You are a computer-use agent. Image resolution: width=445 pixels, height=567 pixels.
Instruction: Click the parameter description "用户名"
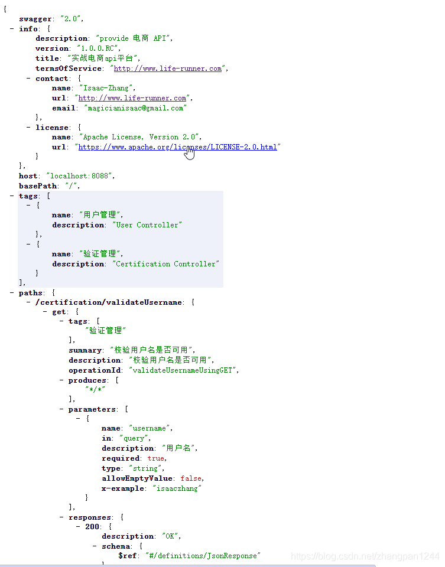pyautogui.click(x=178, y=448)
